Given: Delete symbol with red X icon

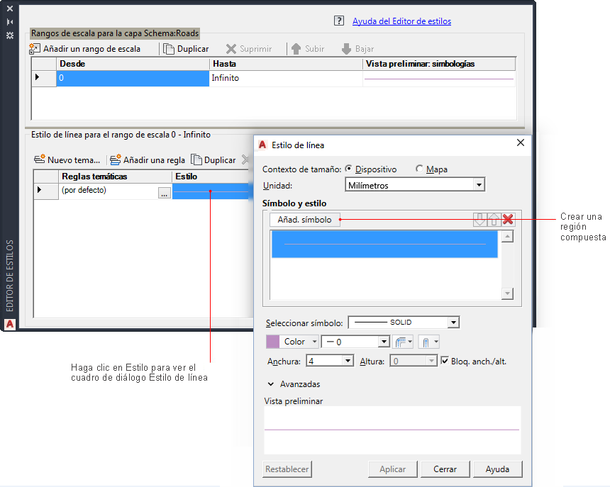Looking at the screenshot, I should point(508,220).
